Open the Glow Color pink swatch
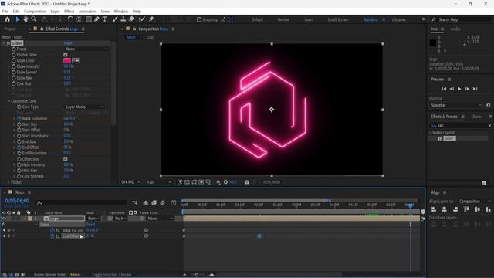This screenshot has width=494, height=278. (67, 60)
